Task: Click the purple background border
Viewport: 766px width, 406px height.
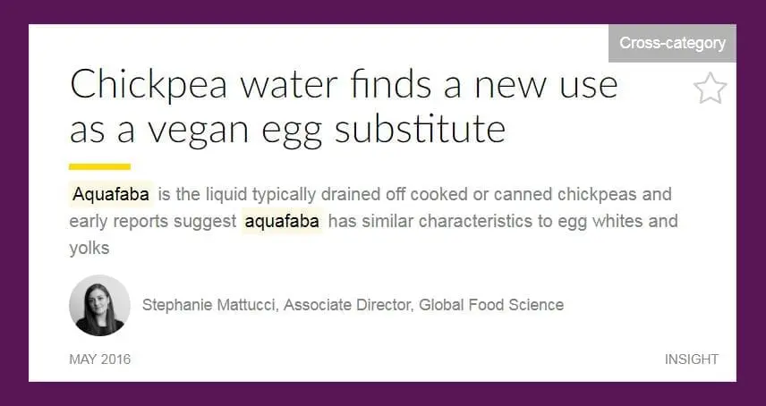Action: pos(13,203)
